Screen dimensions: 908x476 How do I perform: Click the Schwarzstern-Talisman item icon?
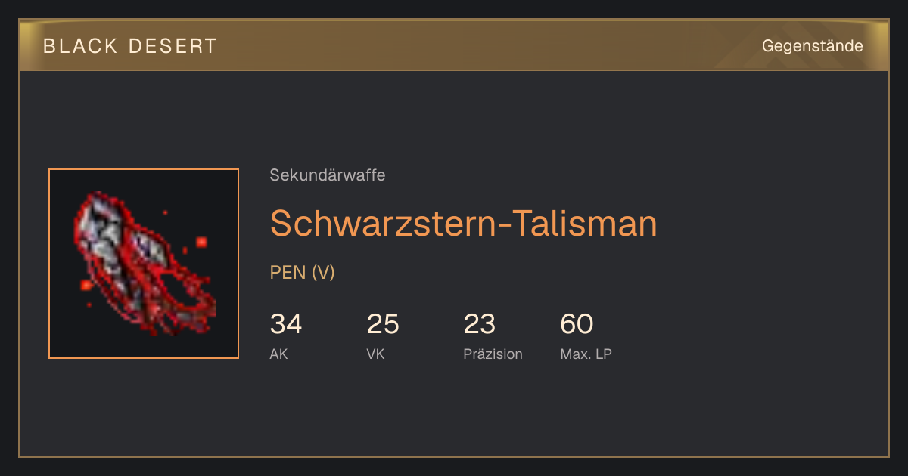[x=144, y=264]
